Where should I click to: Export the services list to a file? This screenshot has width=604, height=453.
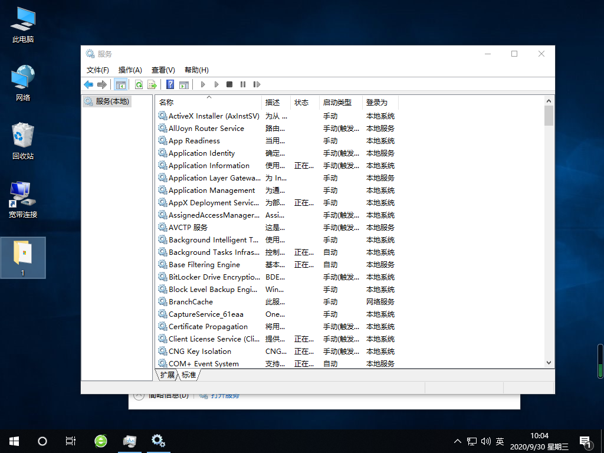pyautogui.click(x=152, y=84)
